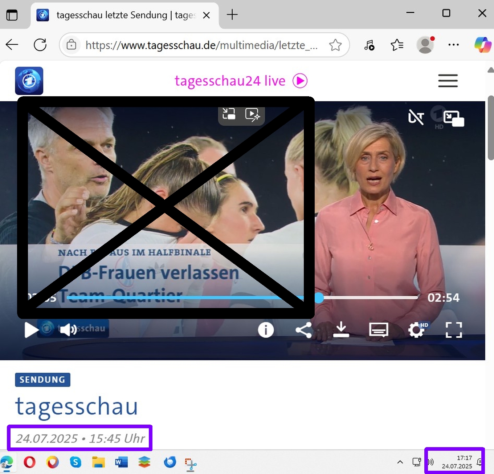Click the address bar URL field
This screenshot has height=474, width=494.
point(201,45)
